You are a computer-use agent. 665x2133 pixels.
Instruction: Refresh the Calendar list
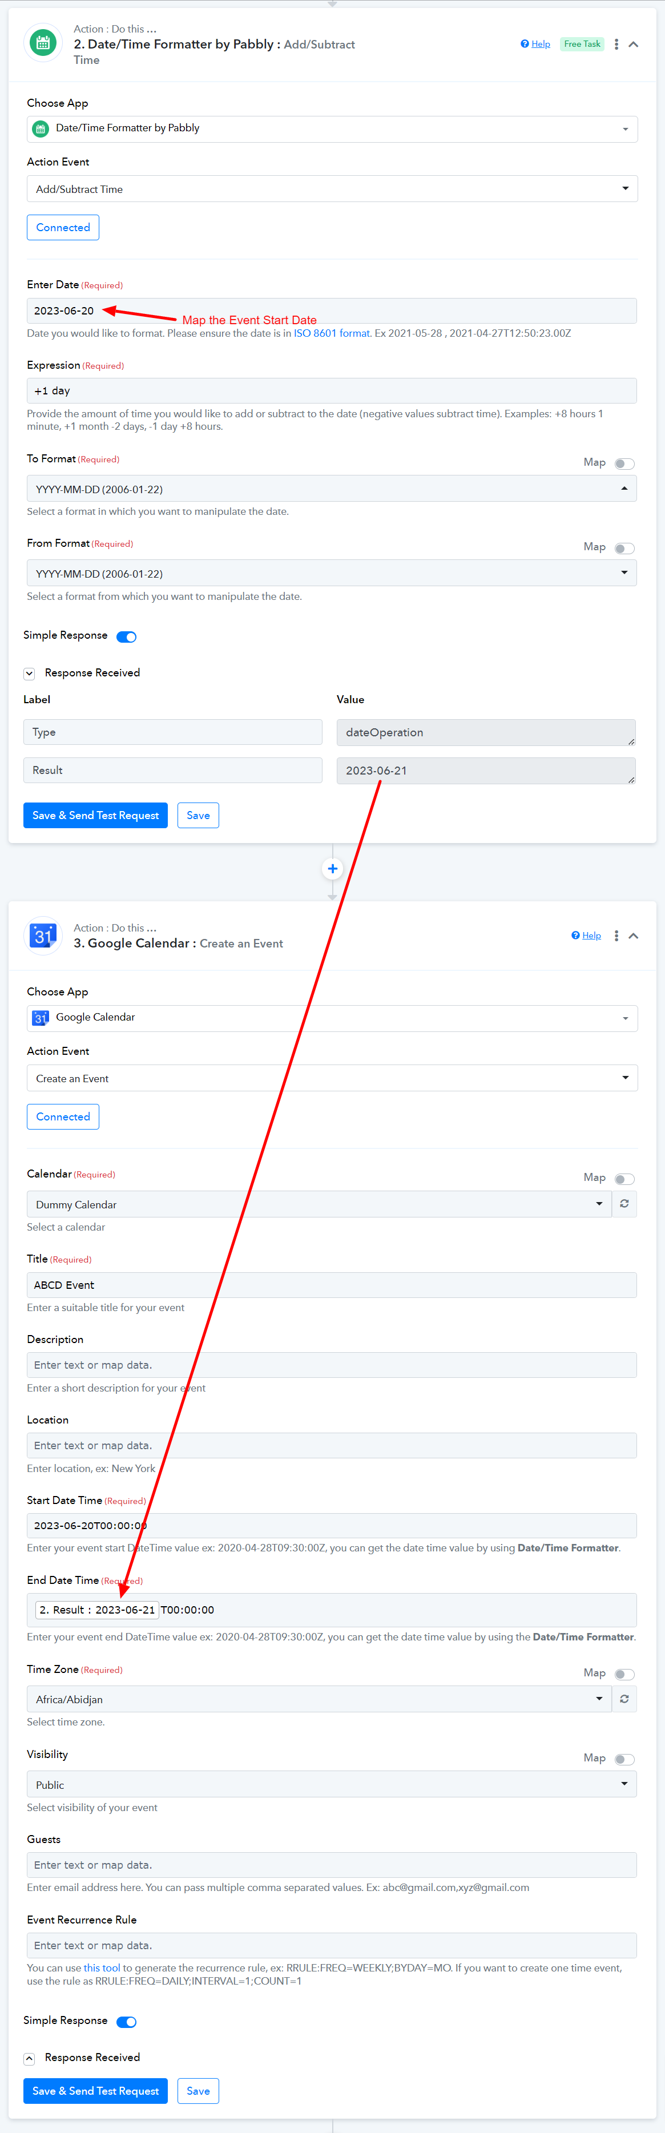click(x=624, y=1204)
